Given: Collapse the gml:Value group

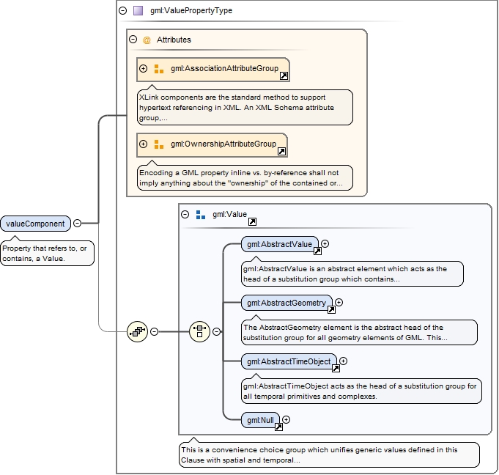Looking at the screenshot, I should click(185, 215).
